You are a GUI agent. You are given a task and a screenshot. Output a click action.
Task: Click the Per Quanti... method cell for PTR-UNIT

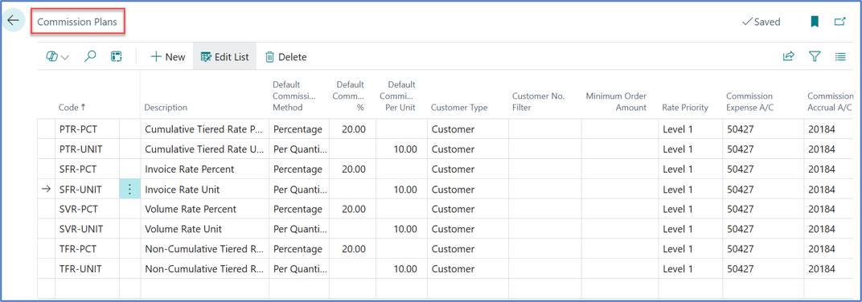tap(299, 149)
